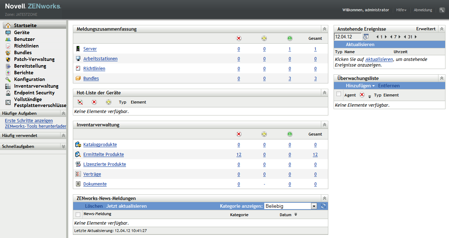The width and height of the screenshot is (449, 238).
Task: Click the date input field showing 12.04.12
Action: 347,37
